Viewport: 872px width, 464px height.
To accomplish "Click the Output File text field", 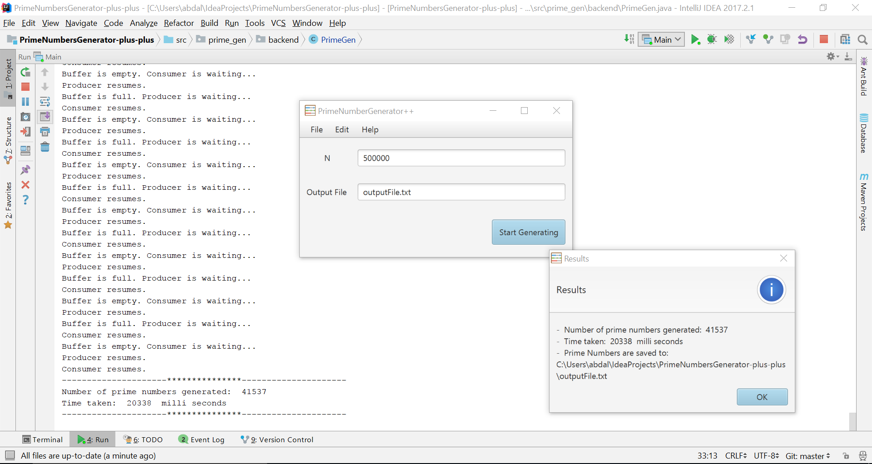I will pos(461,192).
